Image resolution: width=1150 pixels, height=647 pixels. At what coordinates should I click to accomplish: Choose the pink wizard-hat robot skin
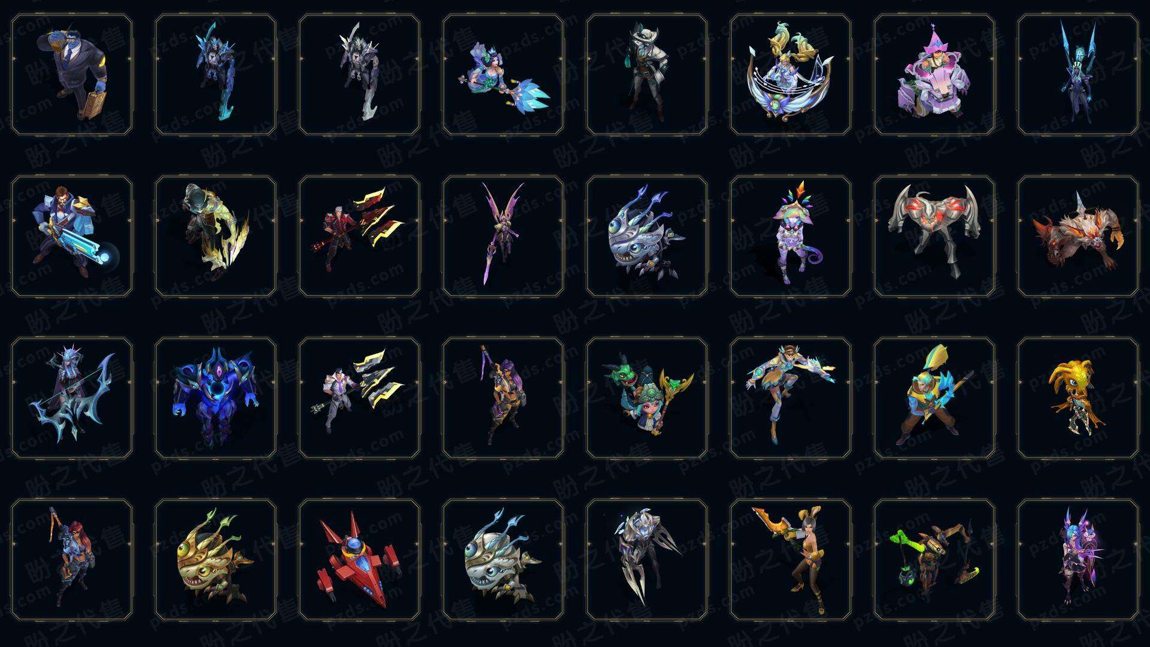click(934, 75)
